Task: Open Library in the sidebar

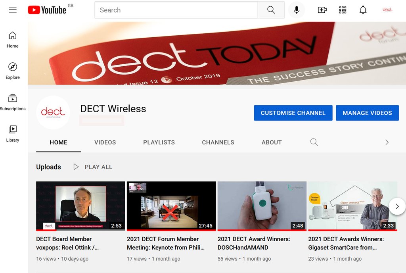Action: click(13, 134)
